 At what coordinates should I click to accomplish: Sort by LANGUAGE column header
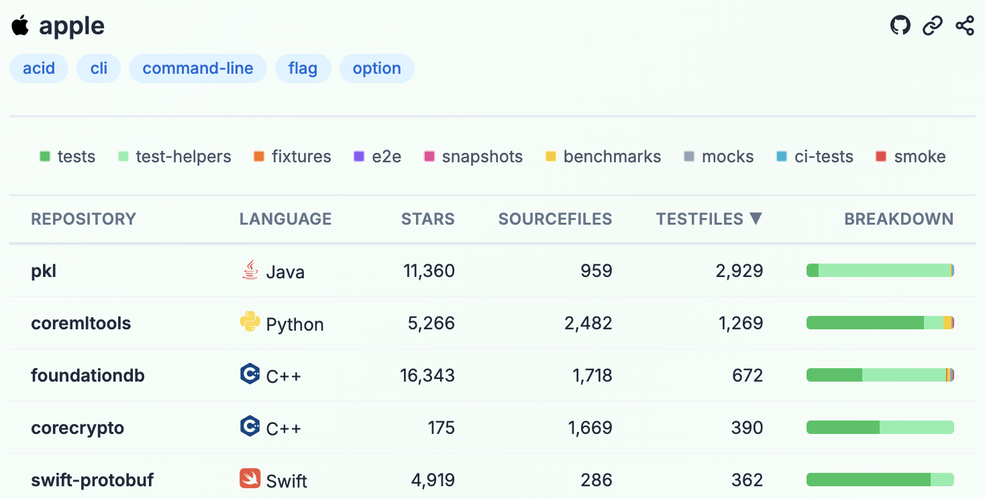285,219
